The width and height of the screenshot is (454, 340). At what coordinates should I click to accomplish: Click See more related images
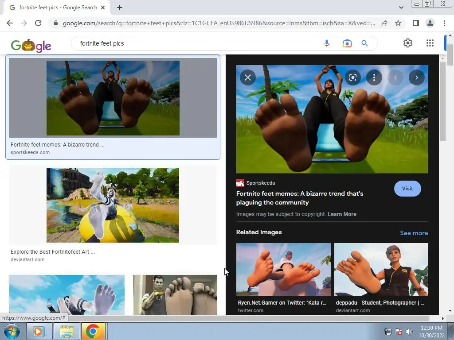[x=414, y=233]
